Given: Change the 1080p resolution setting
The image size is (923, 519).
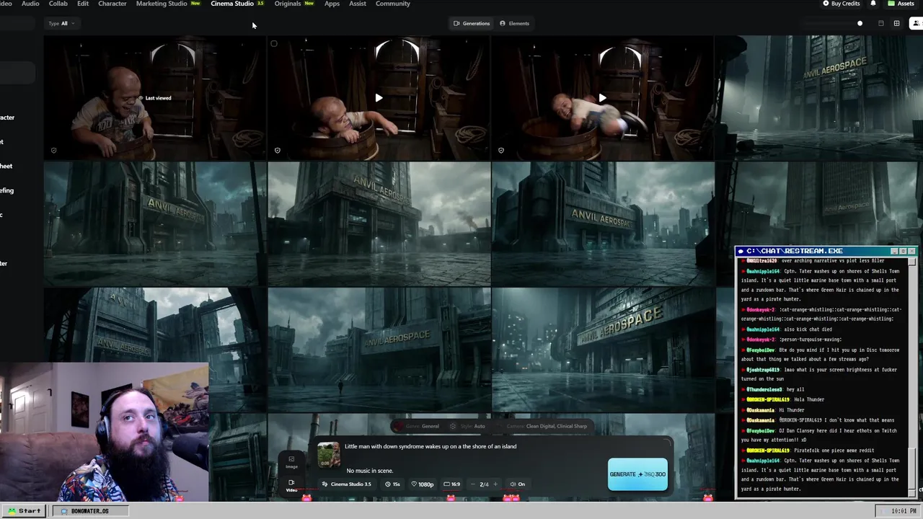Looking at the screenshot, I should coord(423,484).
